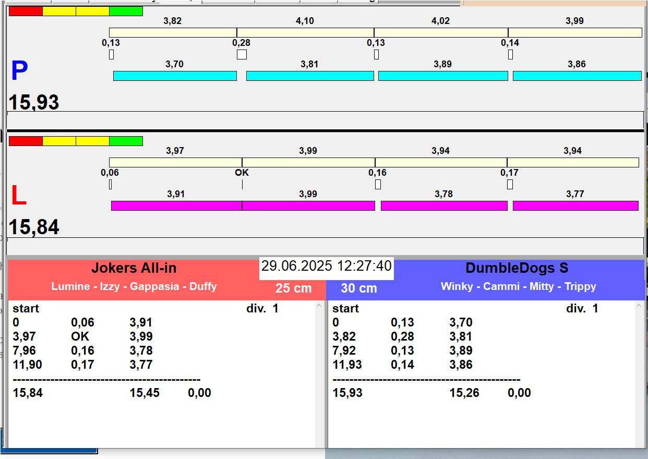Click the changeover box under 0,06
This screenshot has width=648, height=459.
pyautogui.click(x=111, y=184)
